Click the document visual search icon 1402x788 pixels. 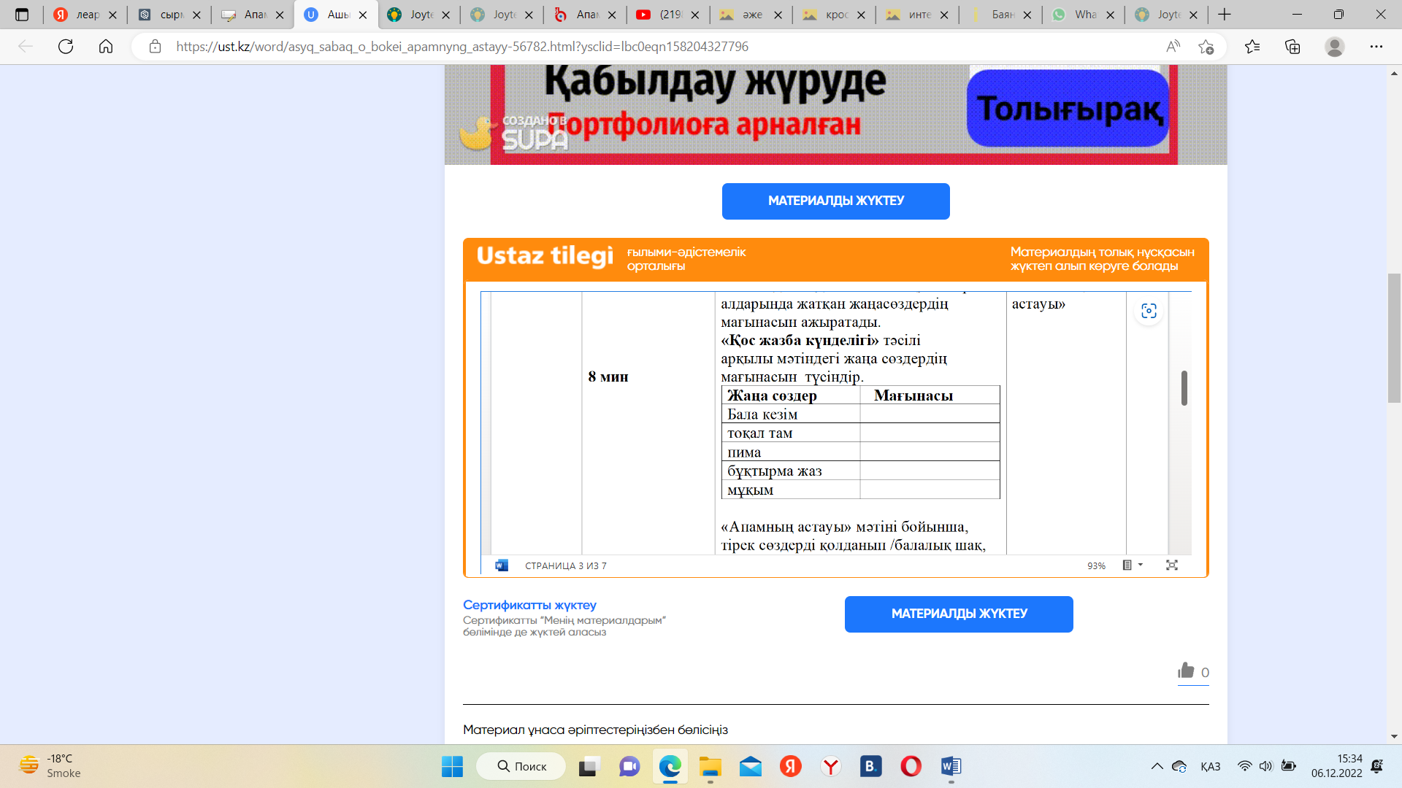[x=1149, y=312]
